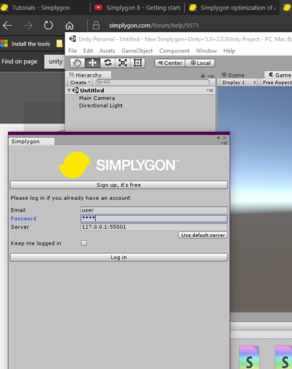Switch to the Hierarchy tab
292x369 pixels.
pos(88,75)
